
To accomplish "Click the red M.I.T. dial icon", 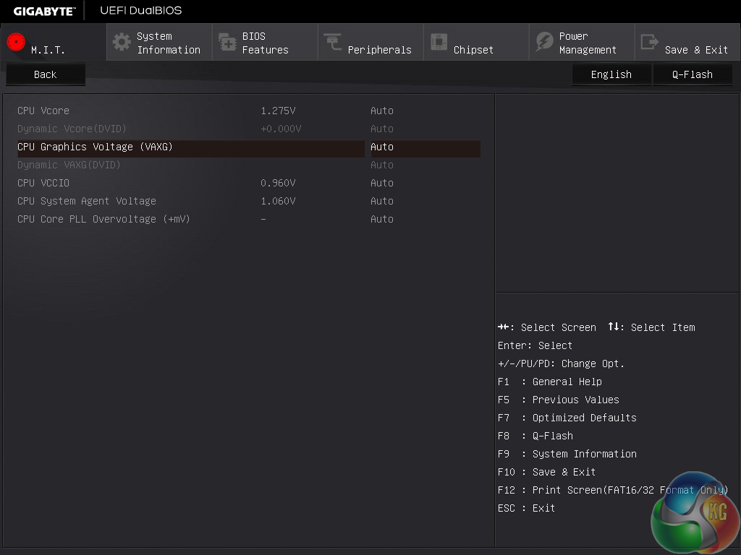I will tap(16, 42).
